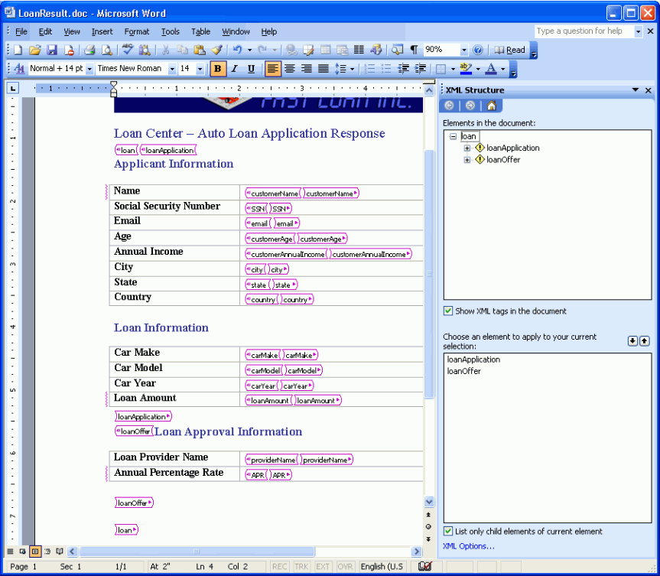Open the Document Map icon
This screenshot has width=660, height=576.
point(397,50)
